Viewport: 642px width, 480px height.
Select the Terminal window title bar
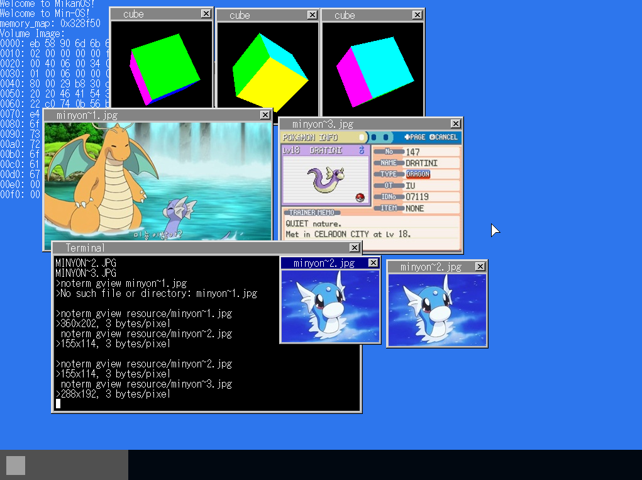click(189, 248)
